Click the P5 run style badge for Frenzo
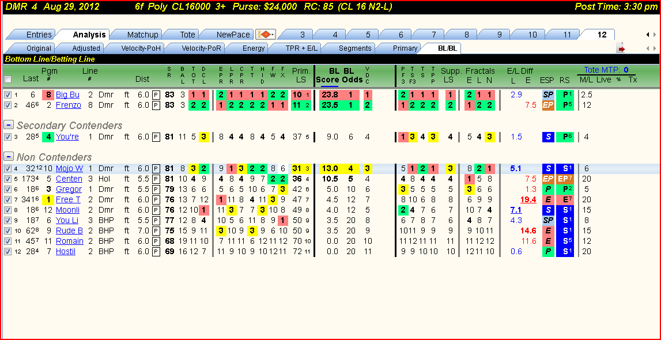 [x=565, y=105]
